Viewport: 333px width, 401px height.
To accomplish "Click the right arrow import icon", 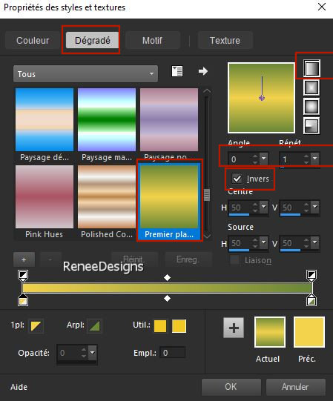I will click(203, 71).
